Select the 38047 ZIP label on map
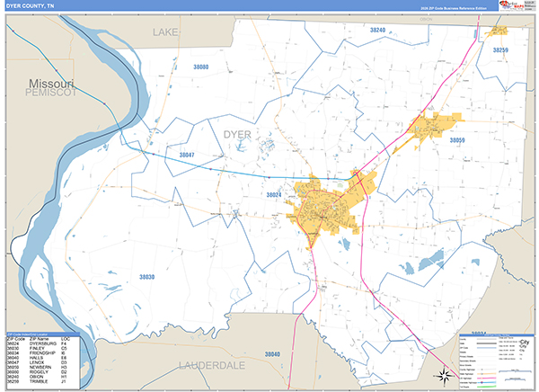The width and height of the screenshot is (539, 392). pos(187,155)
